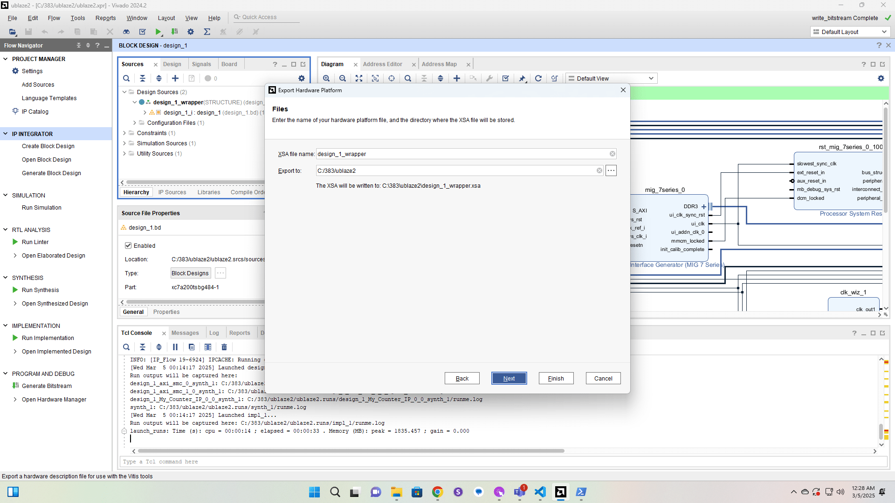Screen dimensions: 895x503
Task: Click the browse button next to Export to
Action: 611,170
